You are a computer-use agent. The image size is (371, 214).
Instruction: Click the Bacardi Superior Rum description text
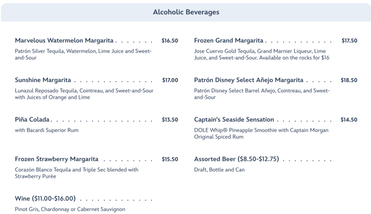[47, 130]
